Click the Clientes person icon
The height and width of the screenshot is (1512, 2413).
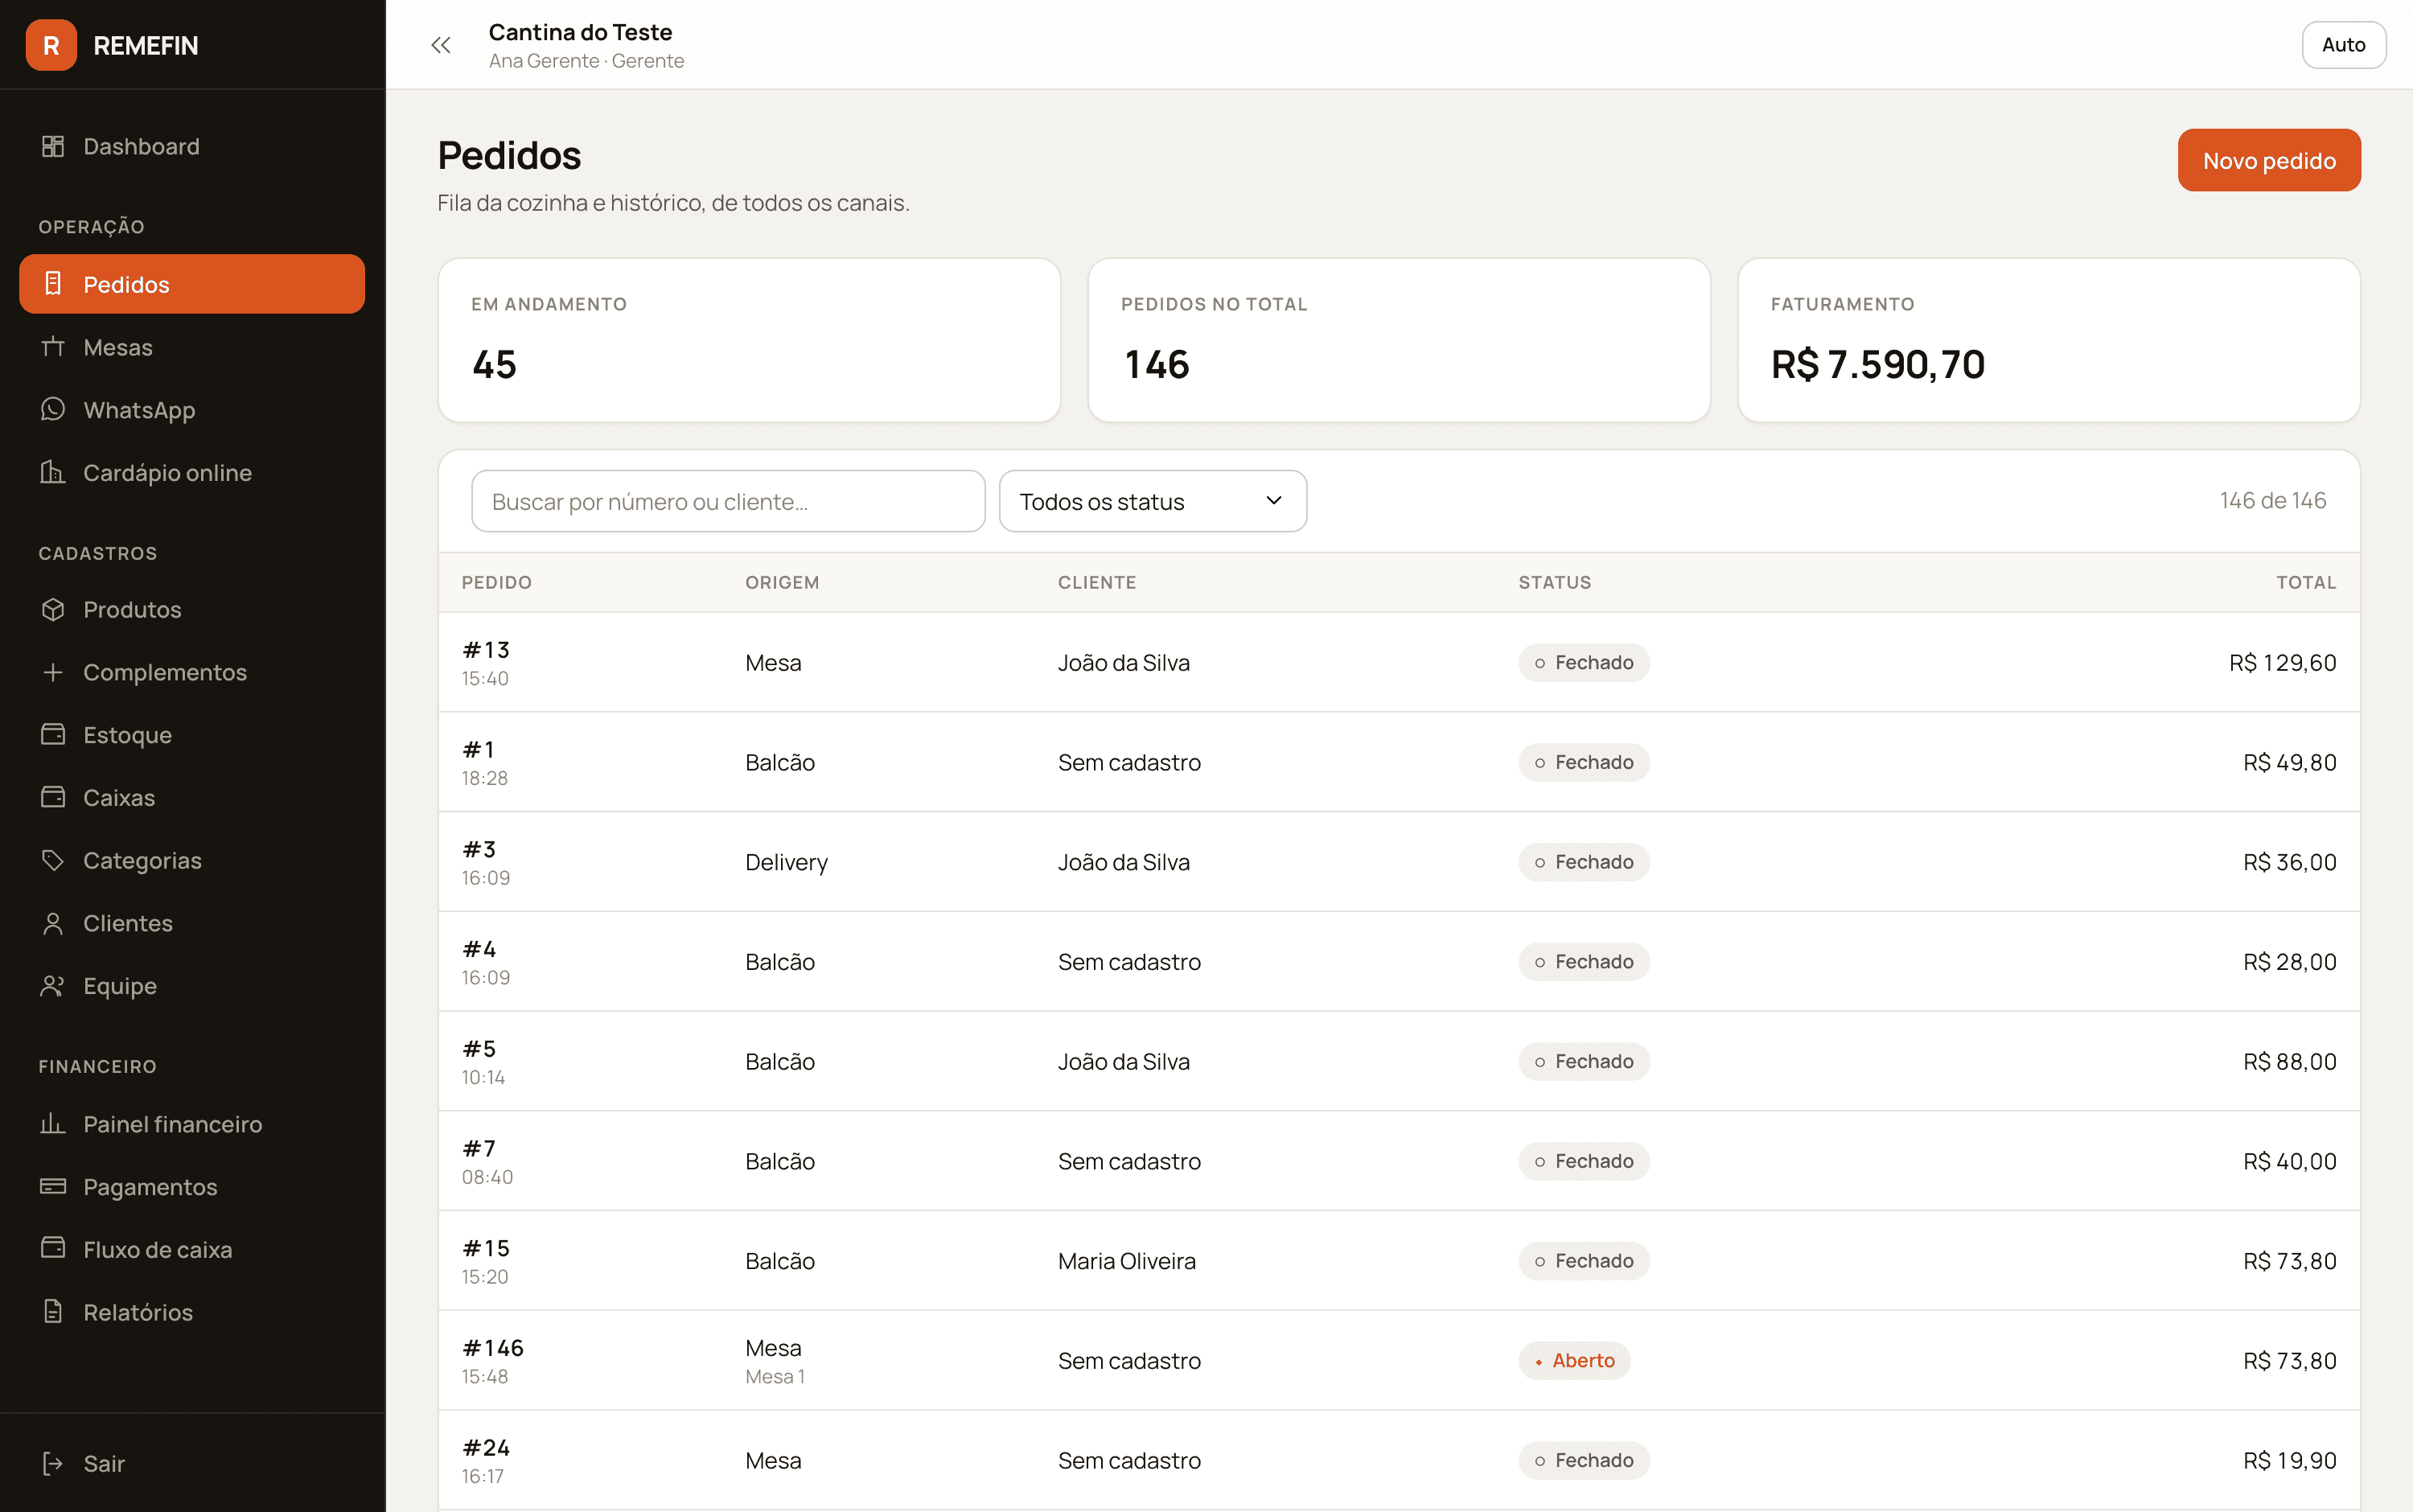(53, 923)
